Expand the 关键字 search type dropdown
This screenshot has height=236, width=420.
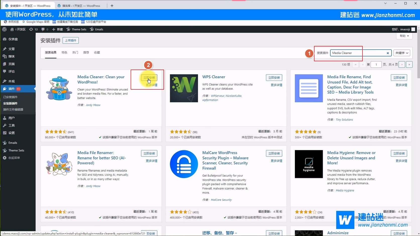coord(402,53)
